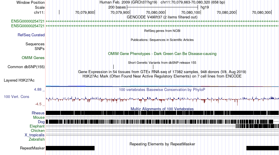
Task: Click the 70,080,200 ruler position
Action: pos(226,12)
